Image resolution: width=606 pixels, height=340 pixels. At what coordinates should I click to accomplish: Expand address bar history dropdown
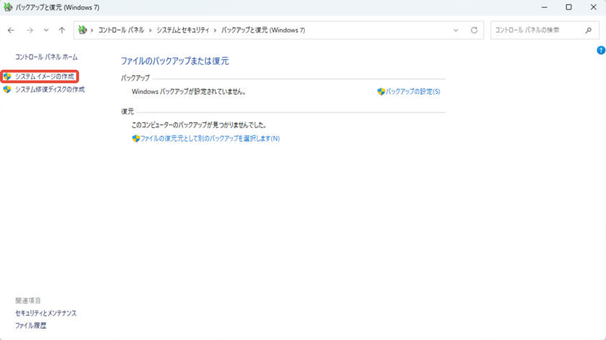[x=456, y=30]
